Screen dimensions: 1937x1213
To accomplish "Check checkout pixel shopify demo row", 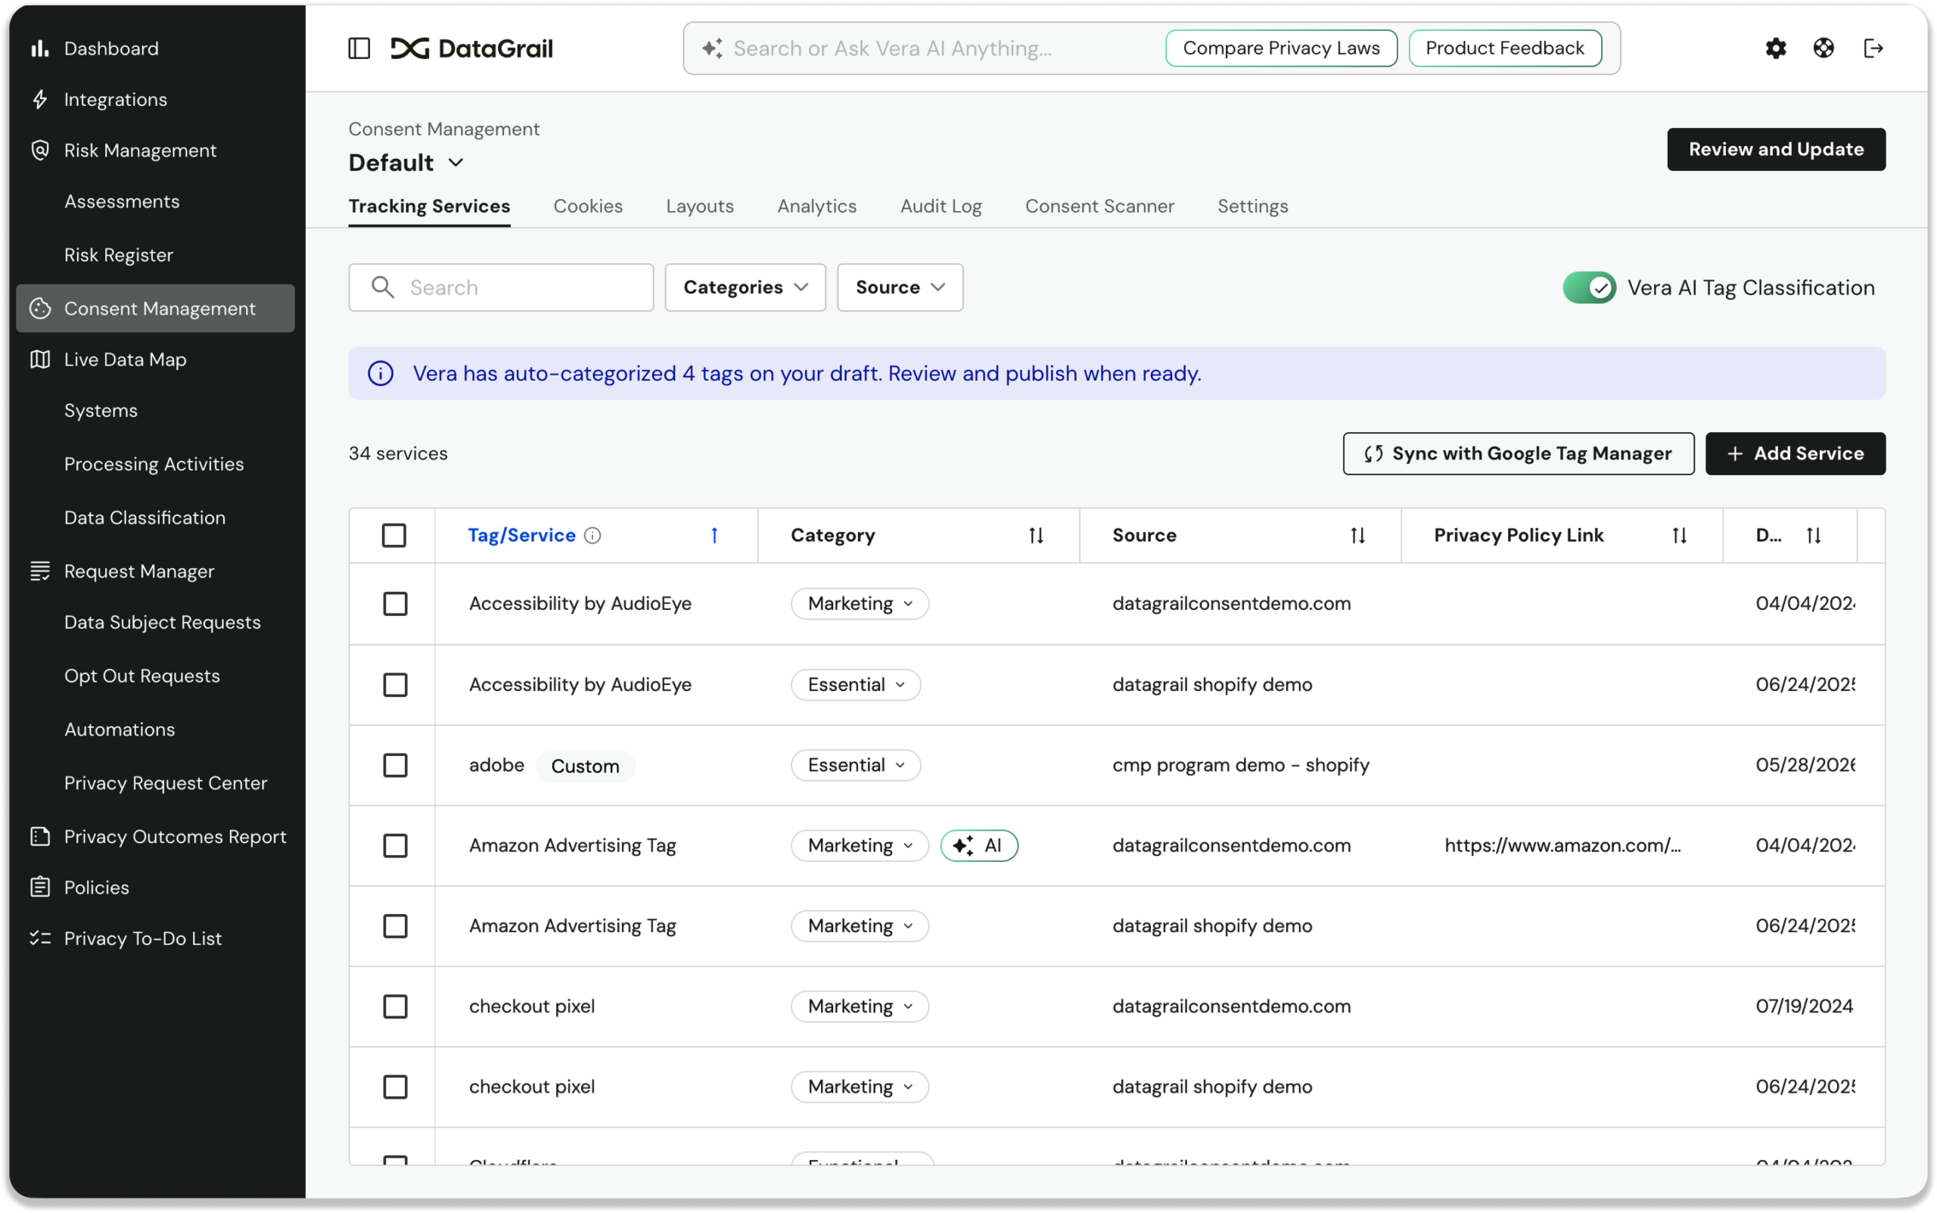I will 395,1087.
